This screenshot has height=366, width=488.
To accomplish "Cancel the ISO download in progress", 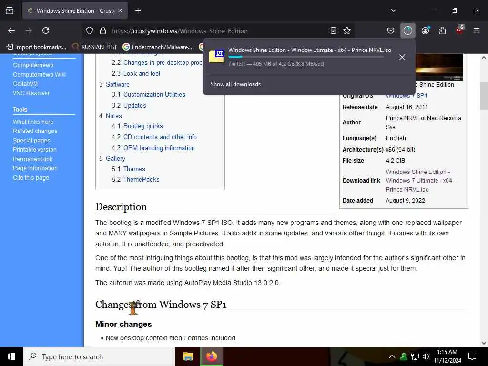I will point(402,57).
